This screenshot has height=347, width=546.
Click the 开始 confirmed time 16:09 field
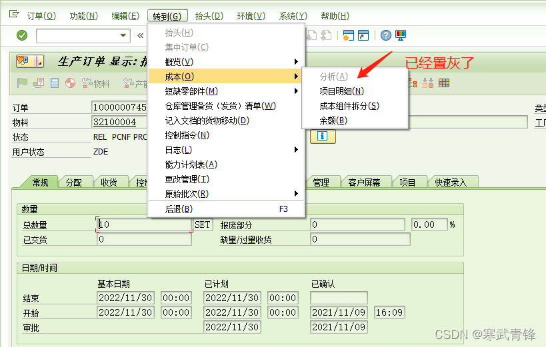[389, 312]
